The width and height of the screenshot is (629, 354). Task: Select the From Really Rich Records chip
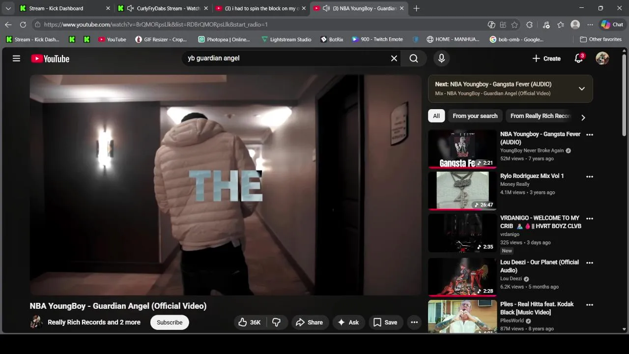pos(540,116)
